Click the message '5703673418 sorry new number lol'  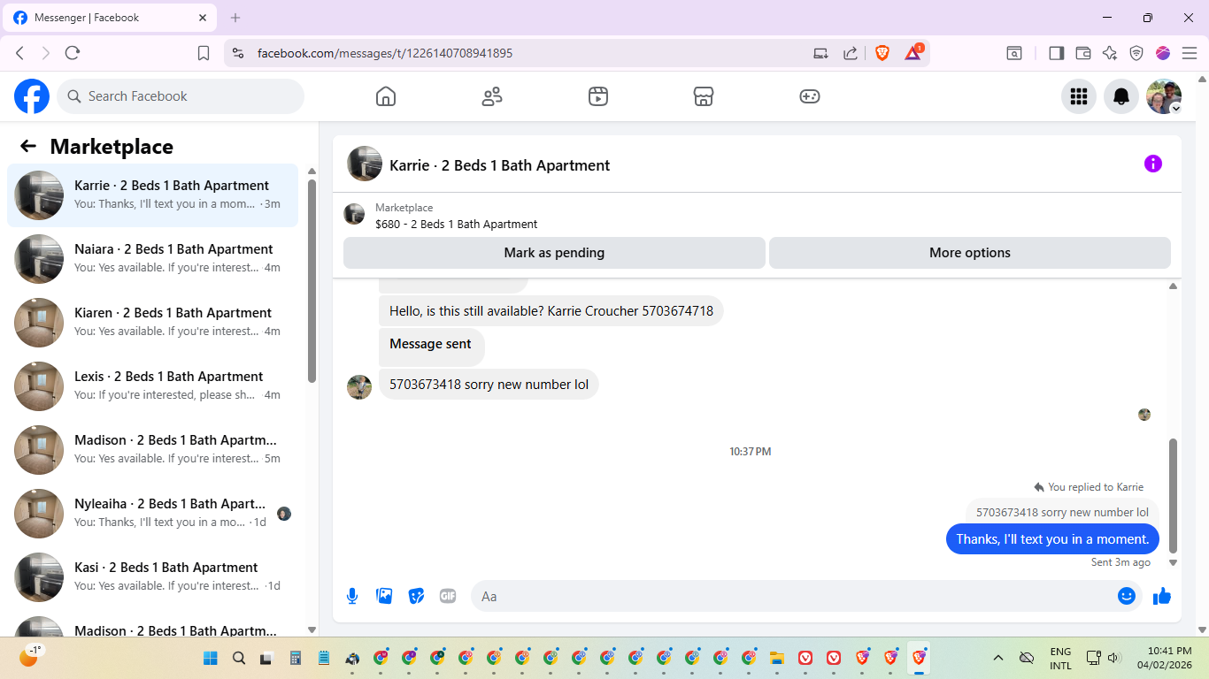coord(489,385)
